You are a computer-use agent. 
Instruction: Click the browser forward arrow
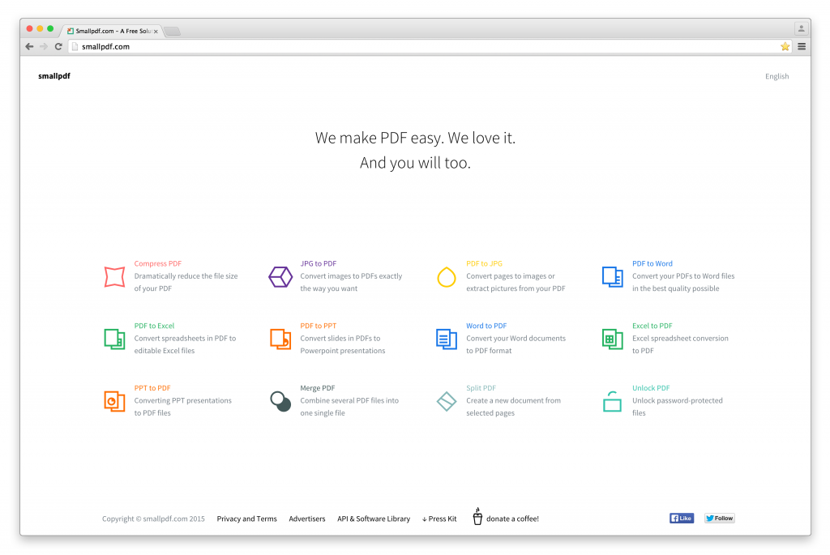click(x=44, y=46)
